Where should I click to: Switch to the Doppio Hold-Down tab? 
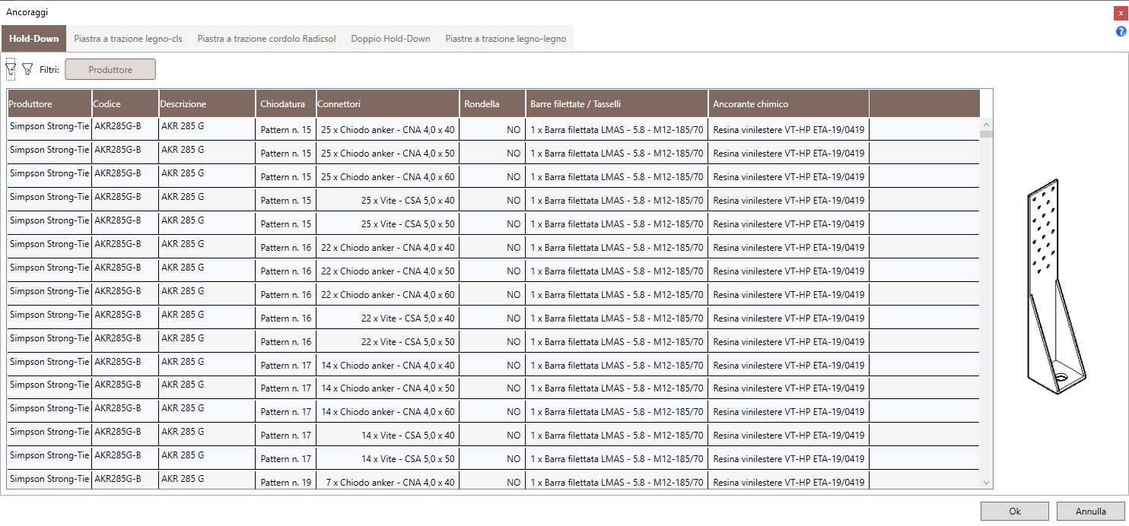[390, 39]
